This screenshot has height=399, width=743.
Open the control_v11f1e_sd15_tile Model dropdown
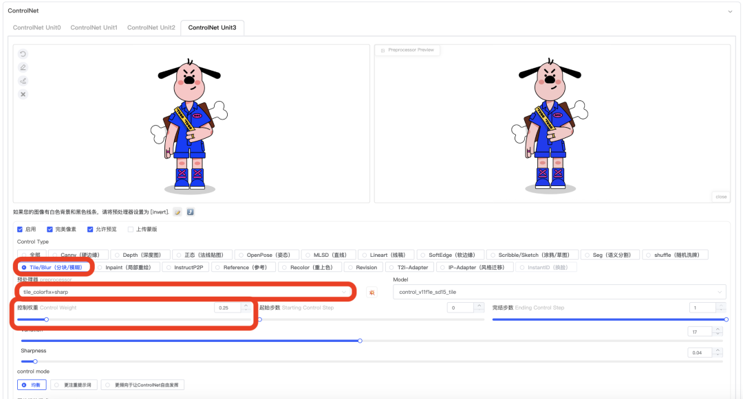(559, 292)
